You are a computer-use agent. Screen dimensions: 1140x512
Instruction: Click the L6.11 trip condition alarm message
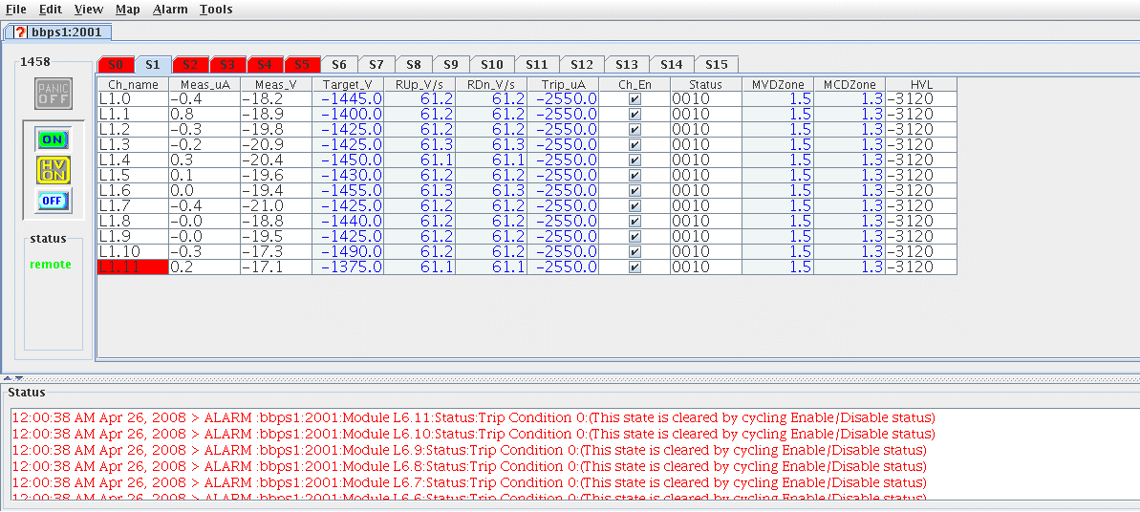474,418
